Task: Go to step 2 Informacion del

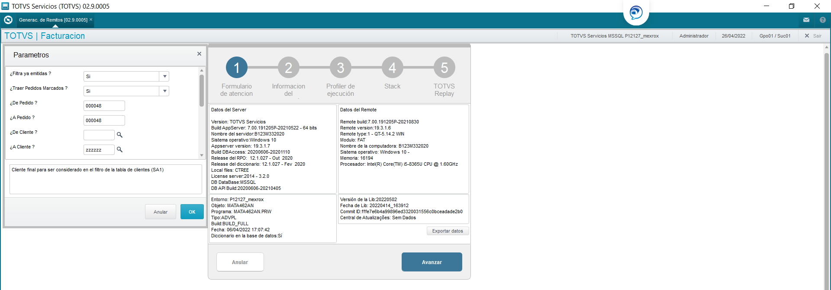Action: coord(289,68)
